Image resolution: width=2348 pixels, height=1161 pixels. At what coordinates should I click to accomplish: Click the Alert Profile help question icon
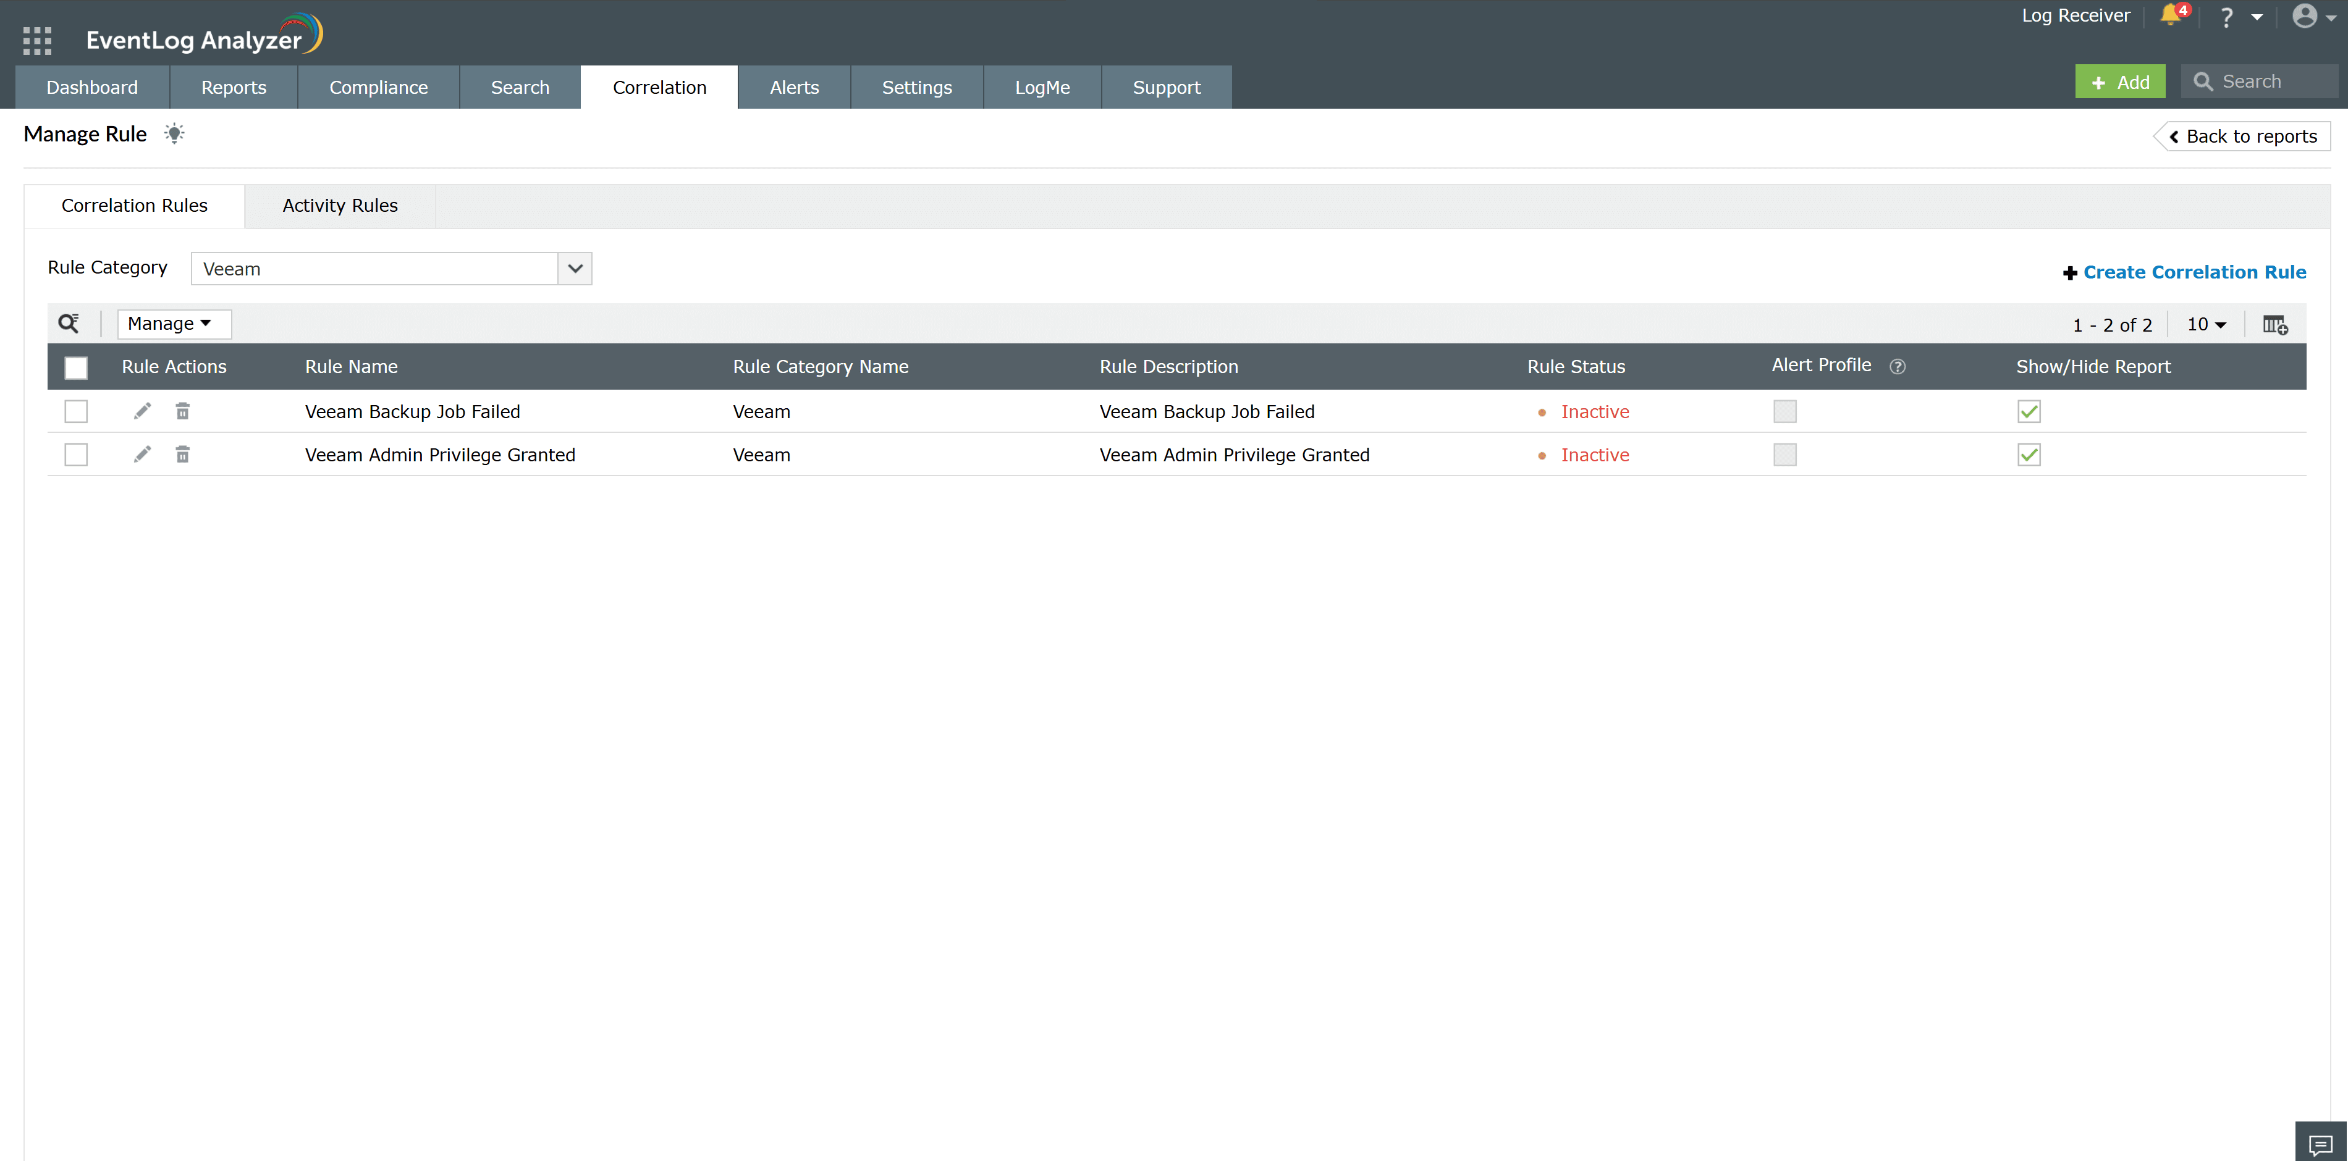point(1897,366)
